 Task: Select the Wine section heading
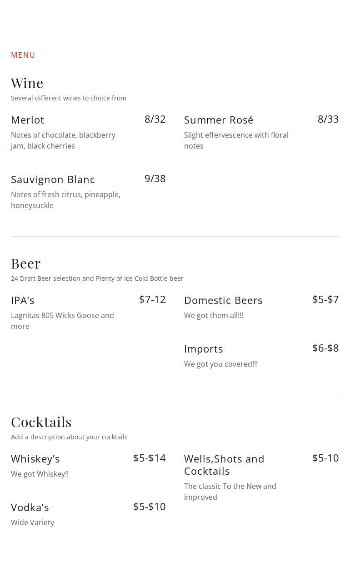click(27, 83)
